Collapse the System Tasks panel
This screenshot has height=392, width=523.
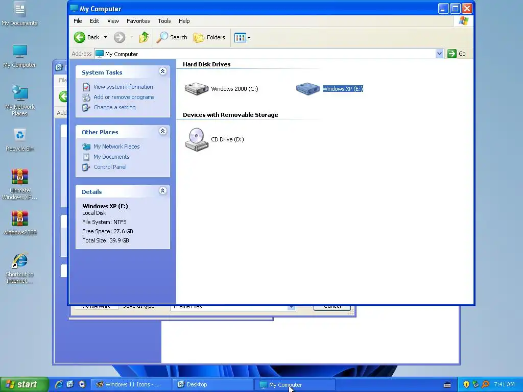pos(163,71)
